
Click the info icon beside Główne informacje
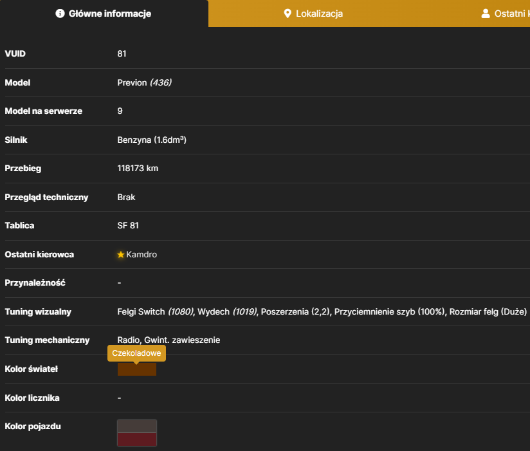coord(60,14)
